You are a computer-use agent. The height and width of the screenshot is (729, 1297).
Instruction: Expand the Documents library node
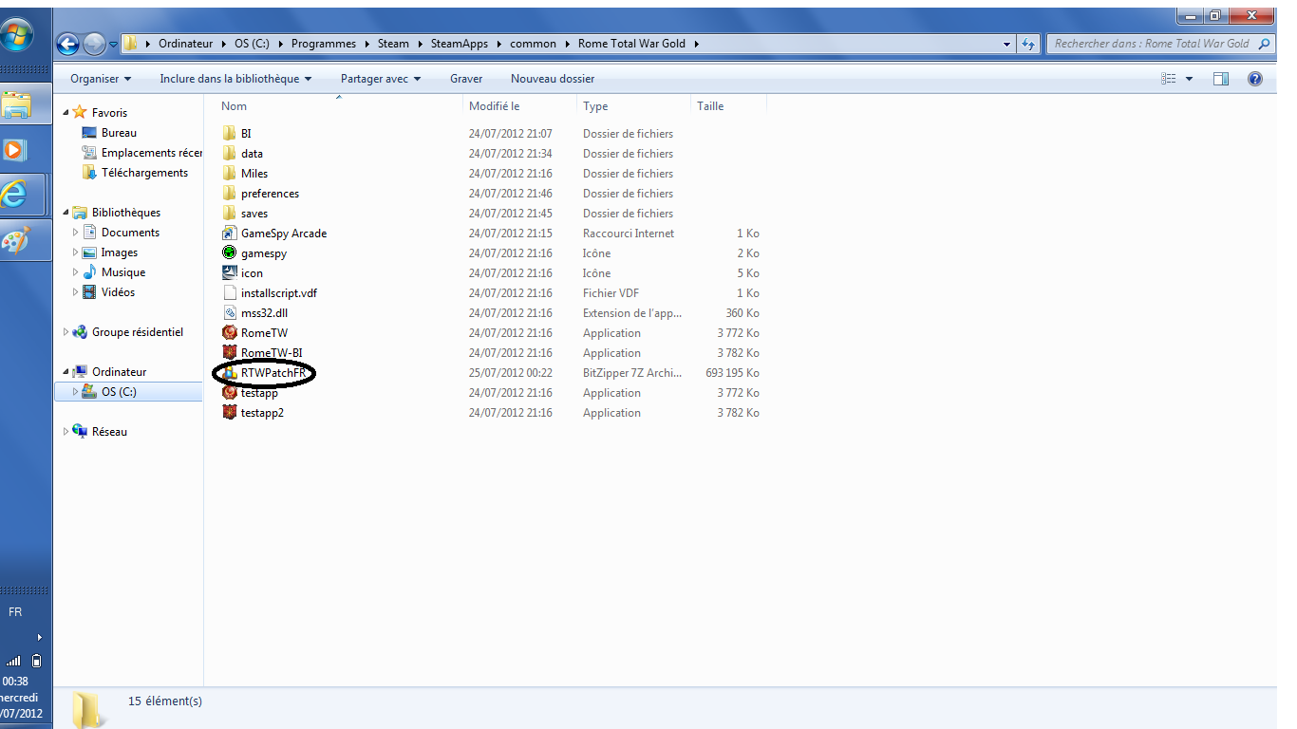click(x=76, y=233)
